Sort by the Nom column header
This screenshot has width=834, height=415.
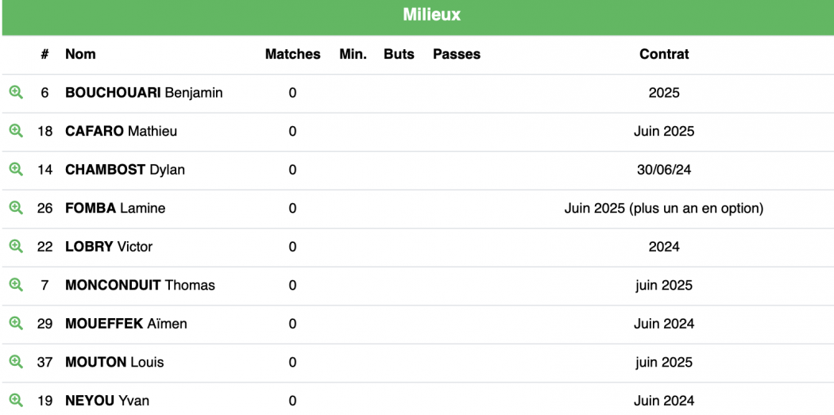coord(80,54)
